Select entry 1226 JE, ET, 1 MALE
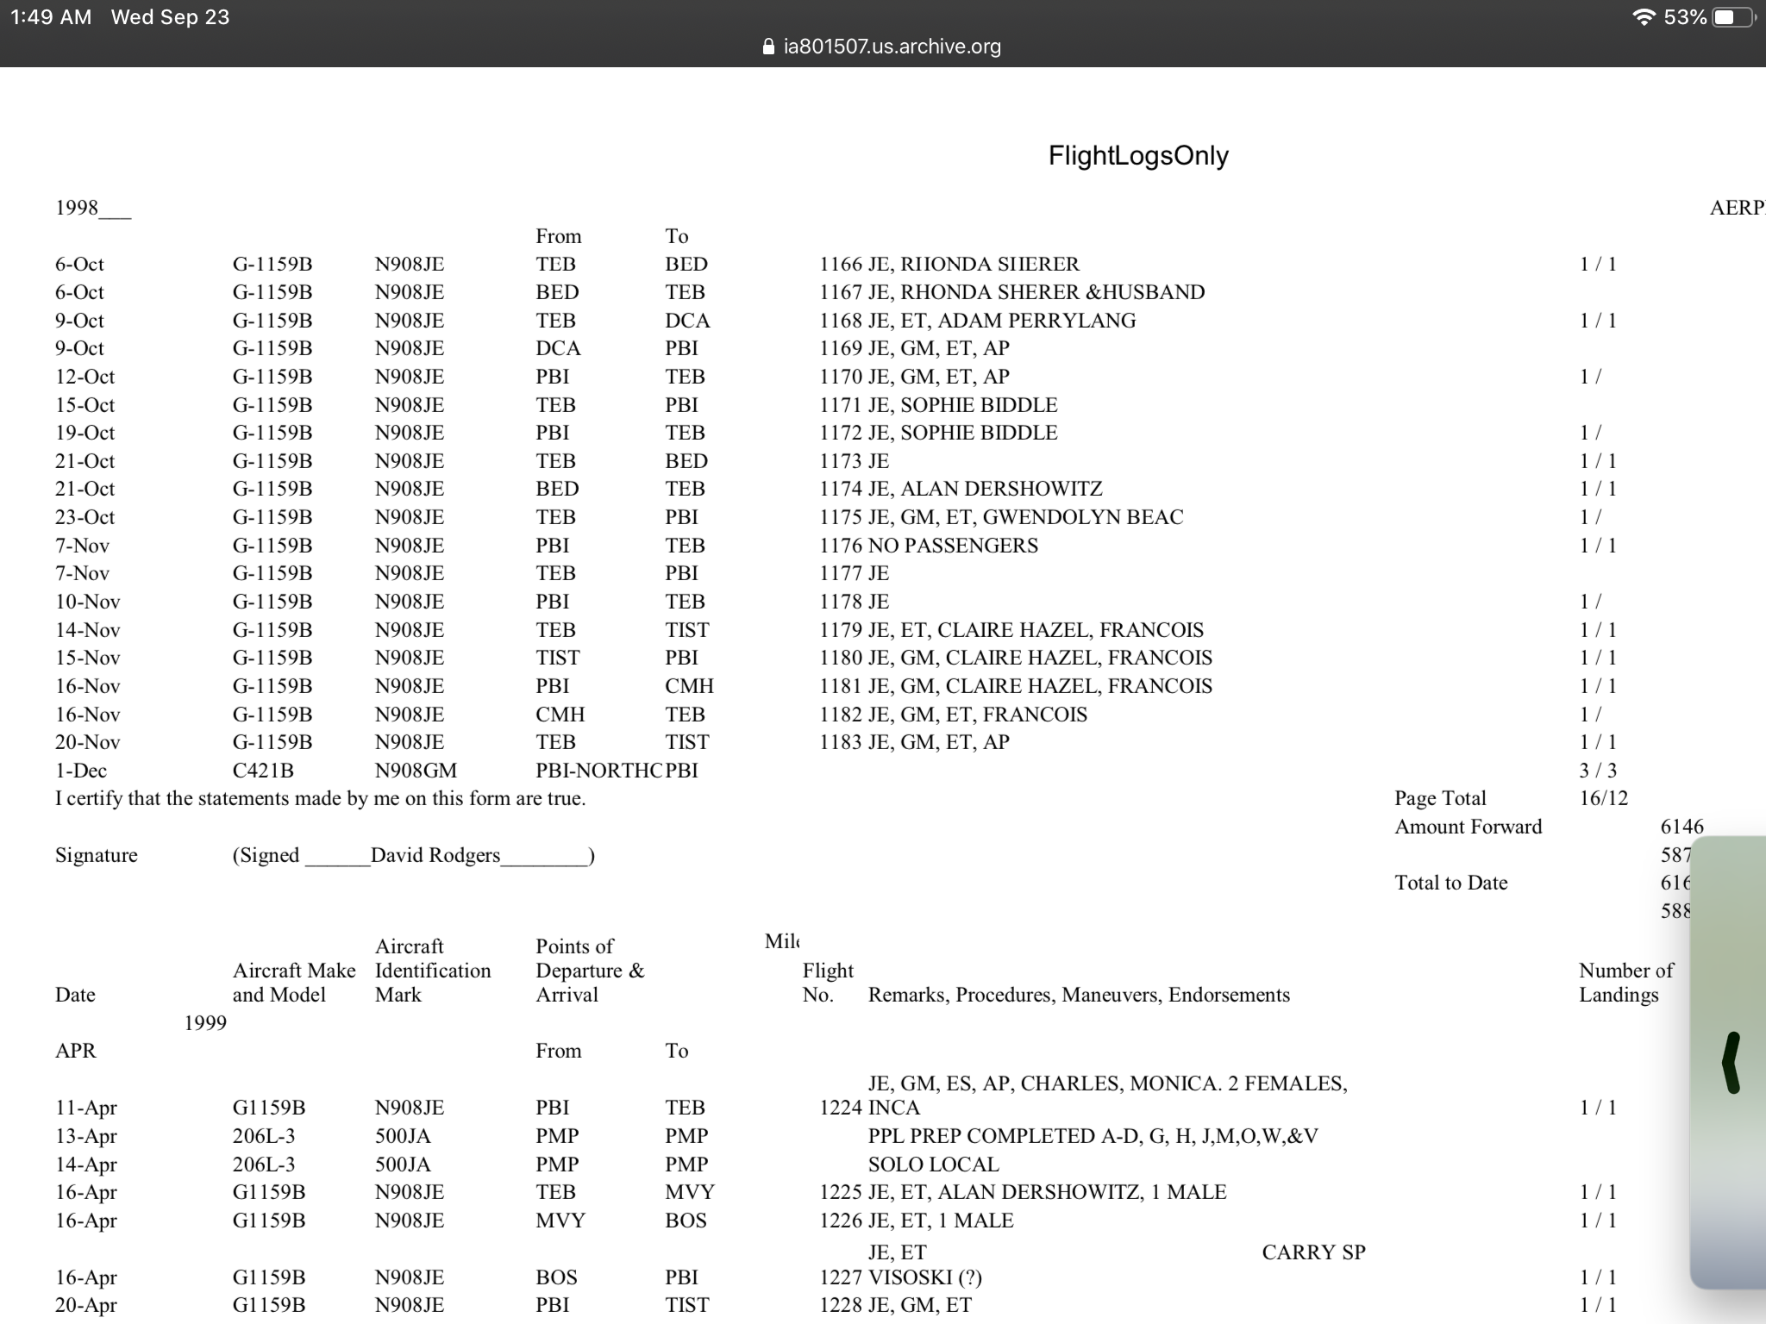Viewport: 1766px width, 1324px height. [x=917, y=1221]
